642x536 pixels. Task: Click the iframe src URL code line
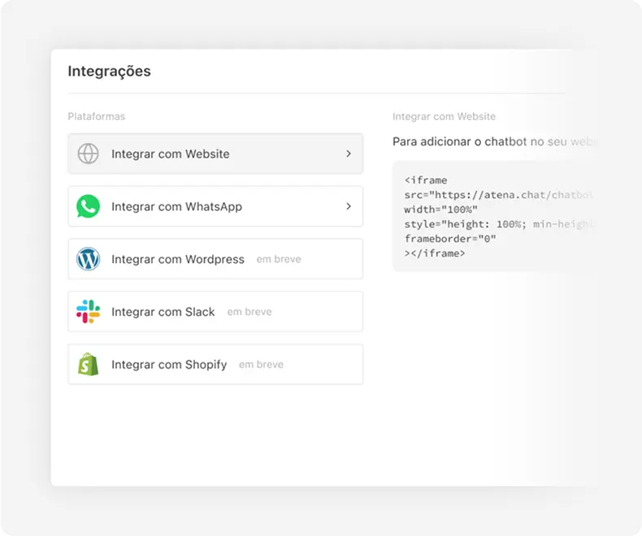(499, 195)
